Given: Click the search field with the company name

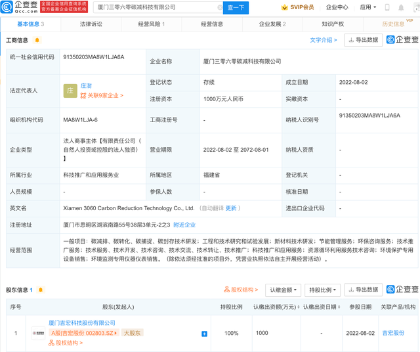Looking at the screenshot, I should pyautogui.click(x=157, y=7).
